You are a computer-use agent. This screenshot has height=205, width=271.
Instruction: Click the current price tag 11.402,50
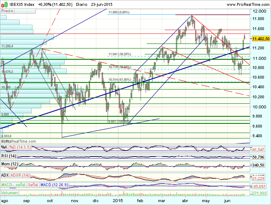coord(260,38)
